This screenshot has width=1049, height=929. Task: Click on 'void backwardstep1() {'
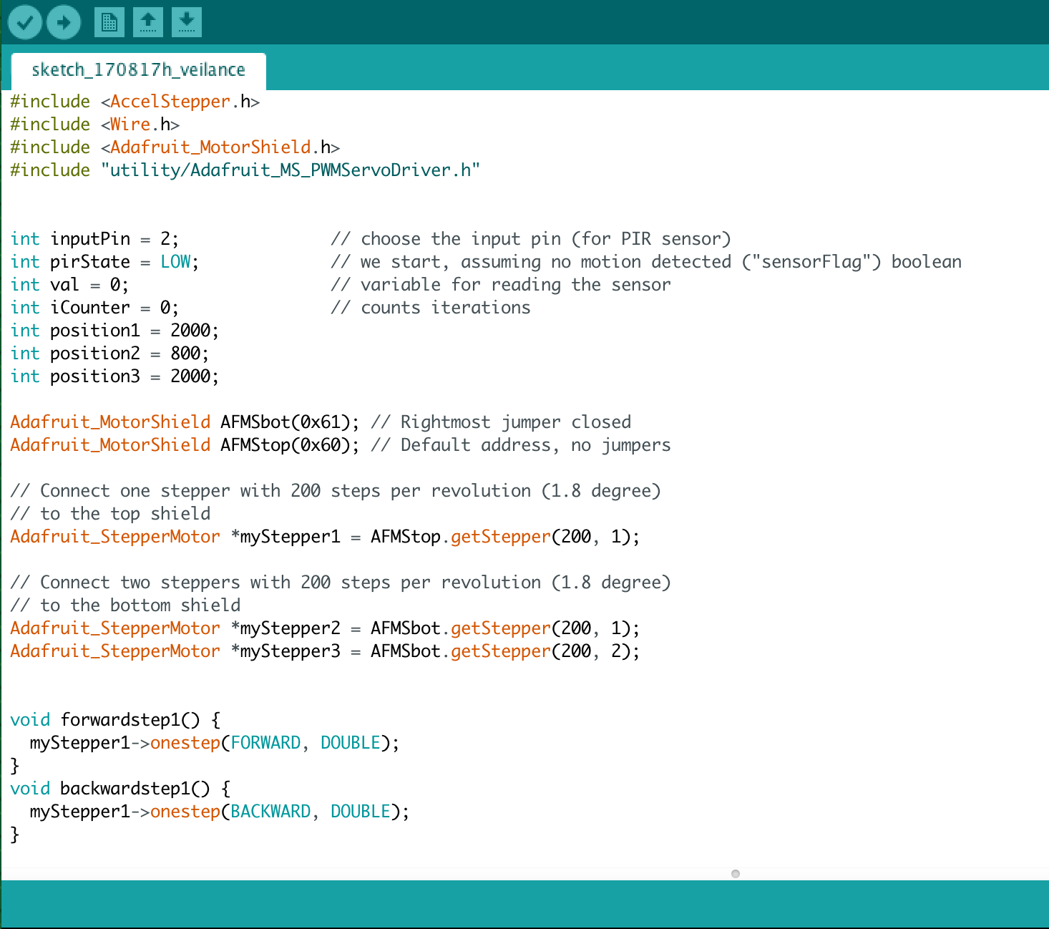click(120, 789)
